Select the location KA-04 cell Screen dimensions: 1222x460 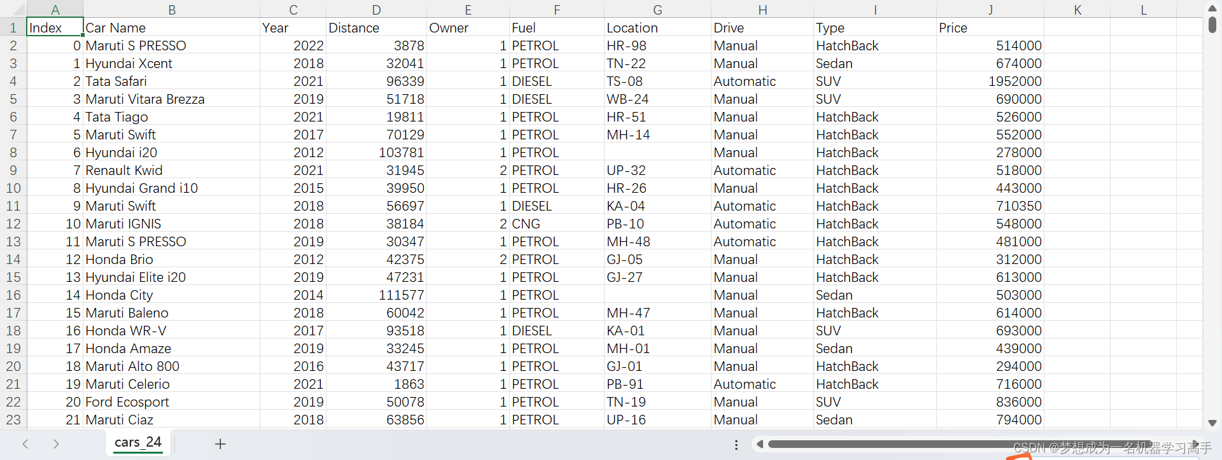[658, 206]
